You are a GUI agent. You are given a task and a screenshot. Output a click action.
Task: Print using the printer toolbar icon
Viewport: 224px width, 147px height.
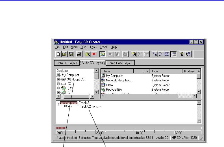click(79, 54)
